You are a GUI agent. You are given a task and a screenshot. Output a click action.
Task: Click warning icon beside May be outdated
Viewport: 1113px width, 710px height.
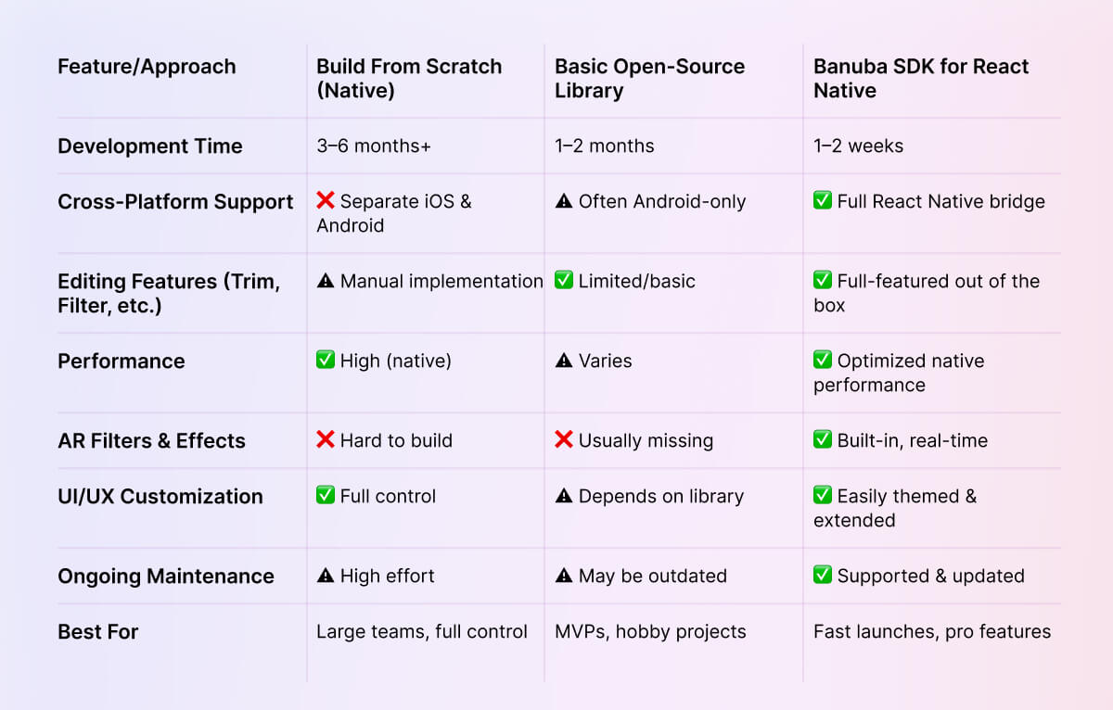pyautogui.click(x=564, y=576)
